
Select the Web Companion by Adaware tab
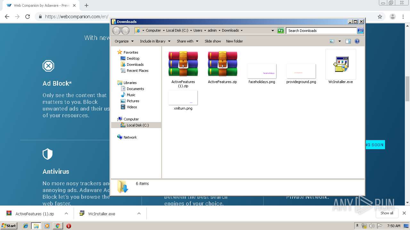click(x=41, y=5)
